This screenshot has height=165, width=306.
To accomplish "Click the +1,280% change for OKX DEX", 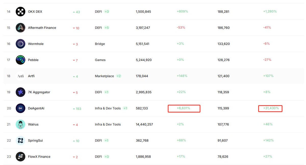I will pos(270,11).
